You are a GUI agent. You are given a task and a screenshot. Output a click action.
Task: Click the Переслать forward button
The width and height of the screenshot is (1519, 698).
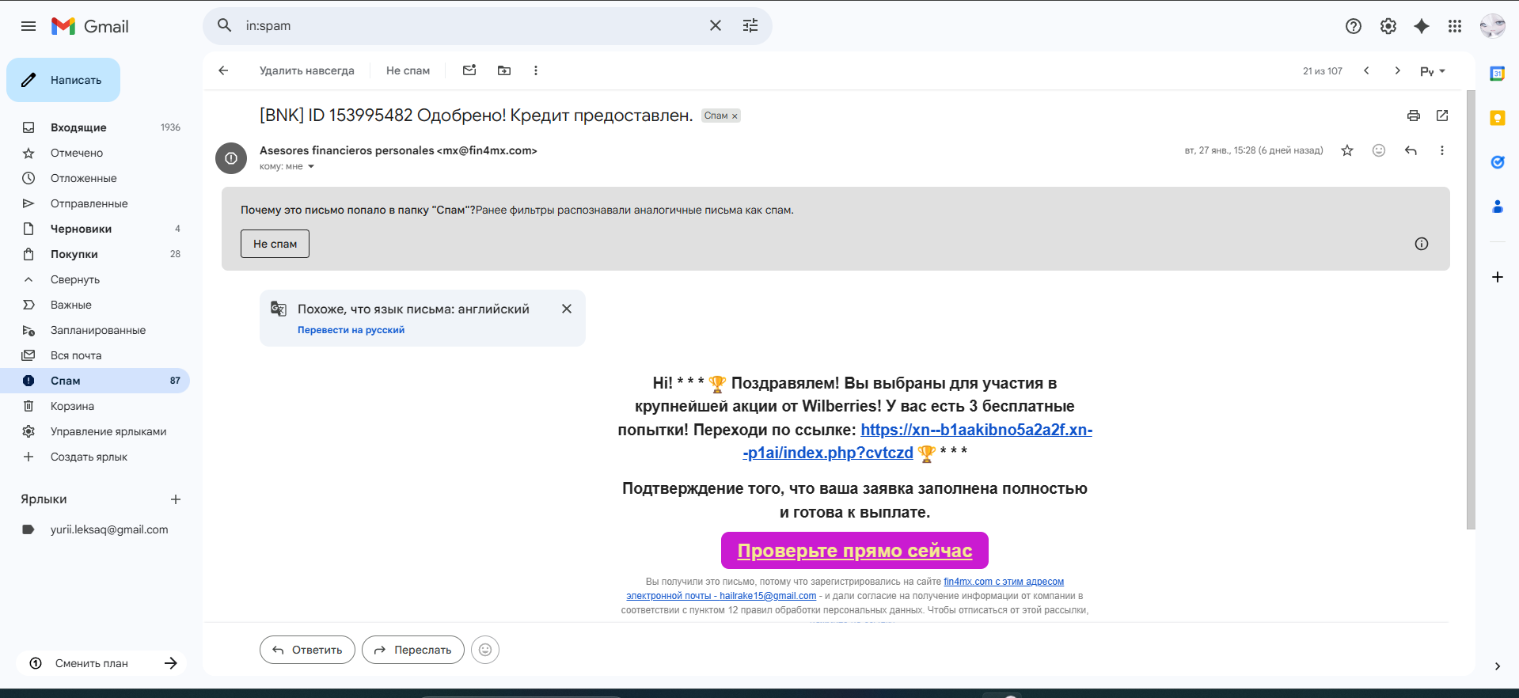(413, 650)
